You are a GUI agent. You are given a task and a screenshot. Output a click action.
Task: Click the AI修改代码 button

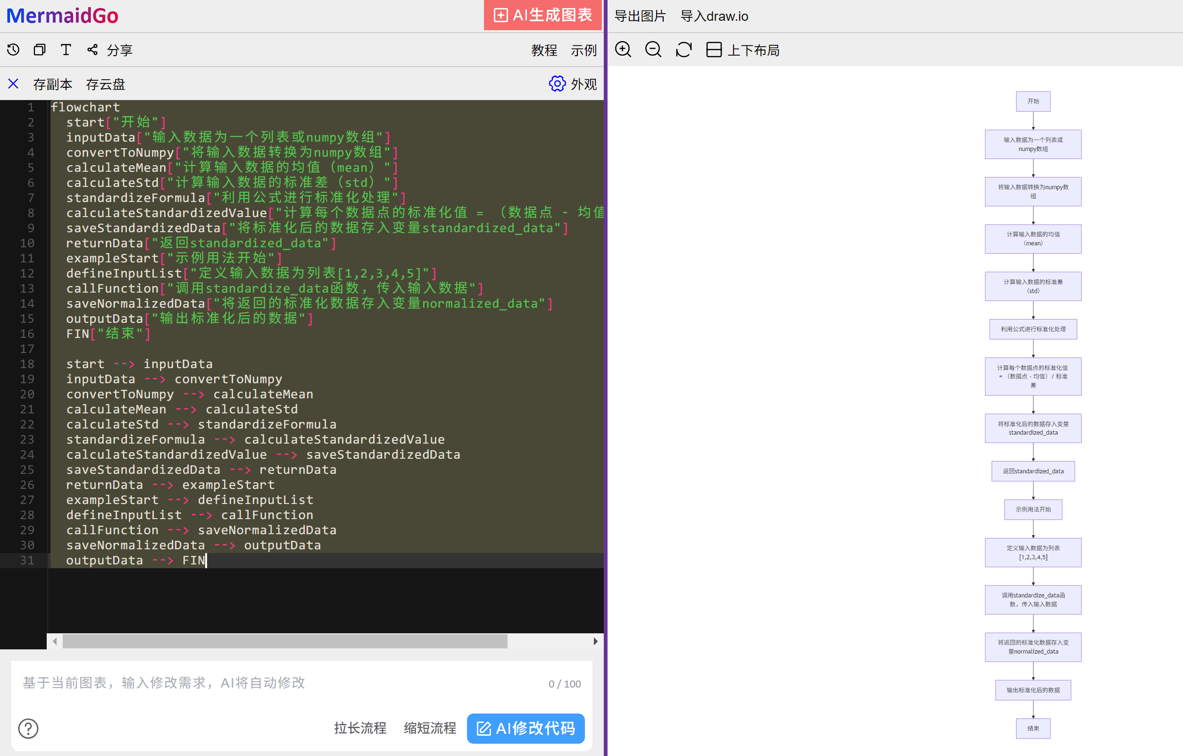[x=525, y=728]
